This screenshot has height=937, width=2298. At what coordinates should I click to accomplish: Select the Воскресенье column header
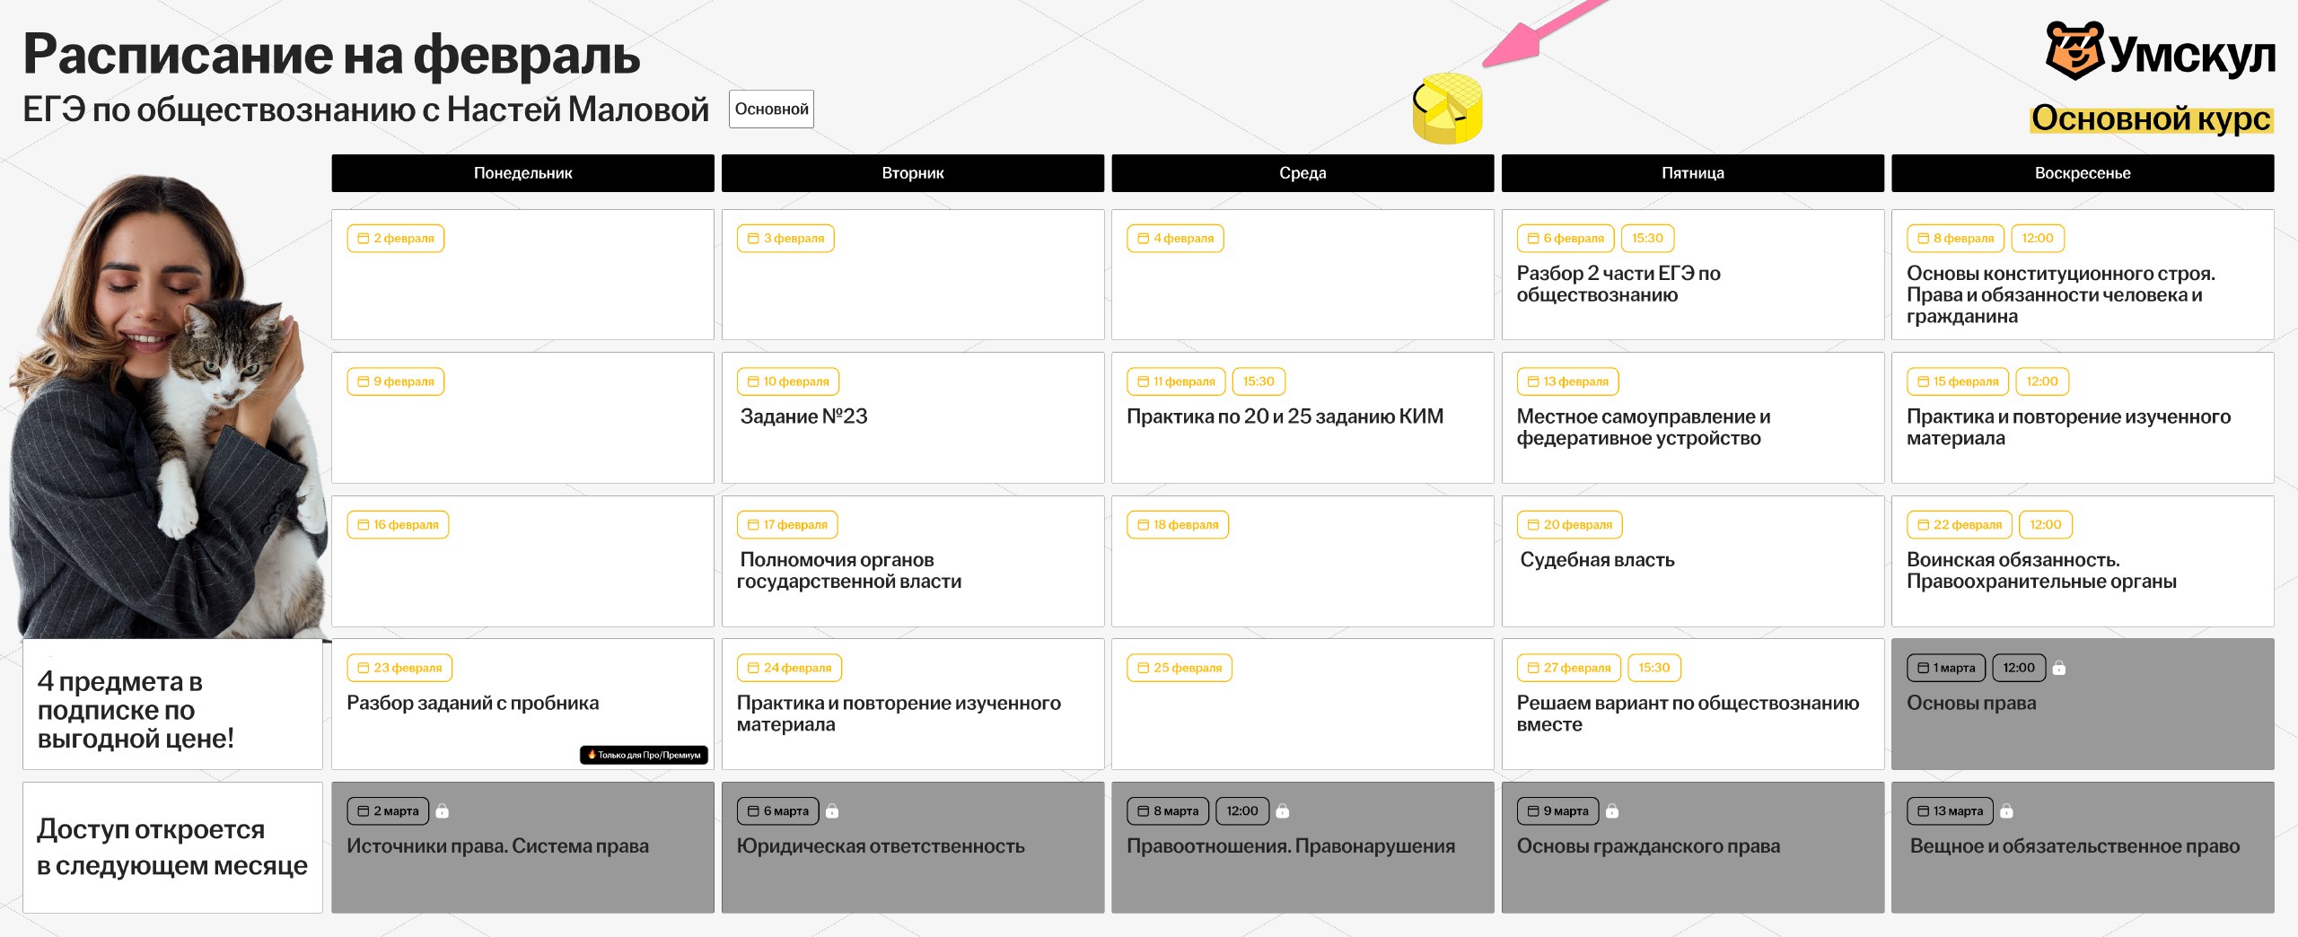pos(2082,173)
